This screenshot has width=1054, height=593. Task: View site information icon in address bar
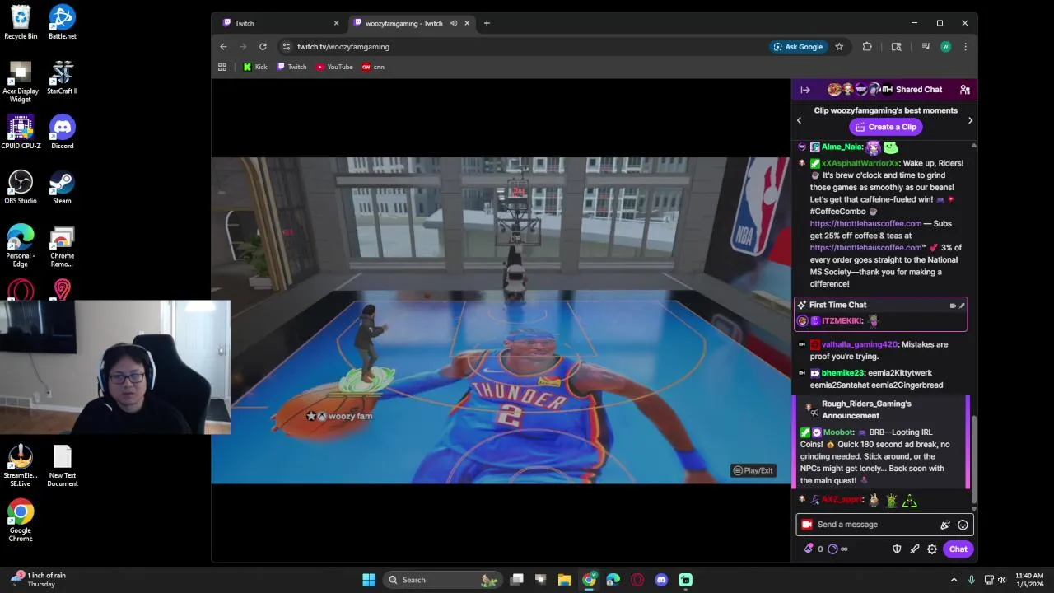click(x=286, y=47)
